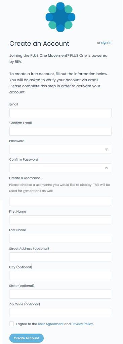Open the Privacy Policy link
The width and height of the screenshot is (123, 344).
tap(82, 324)
